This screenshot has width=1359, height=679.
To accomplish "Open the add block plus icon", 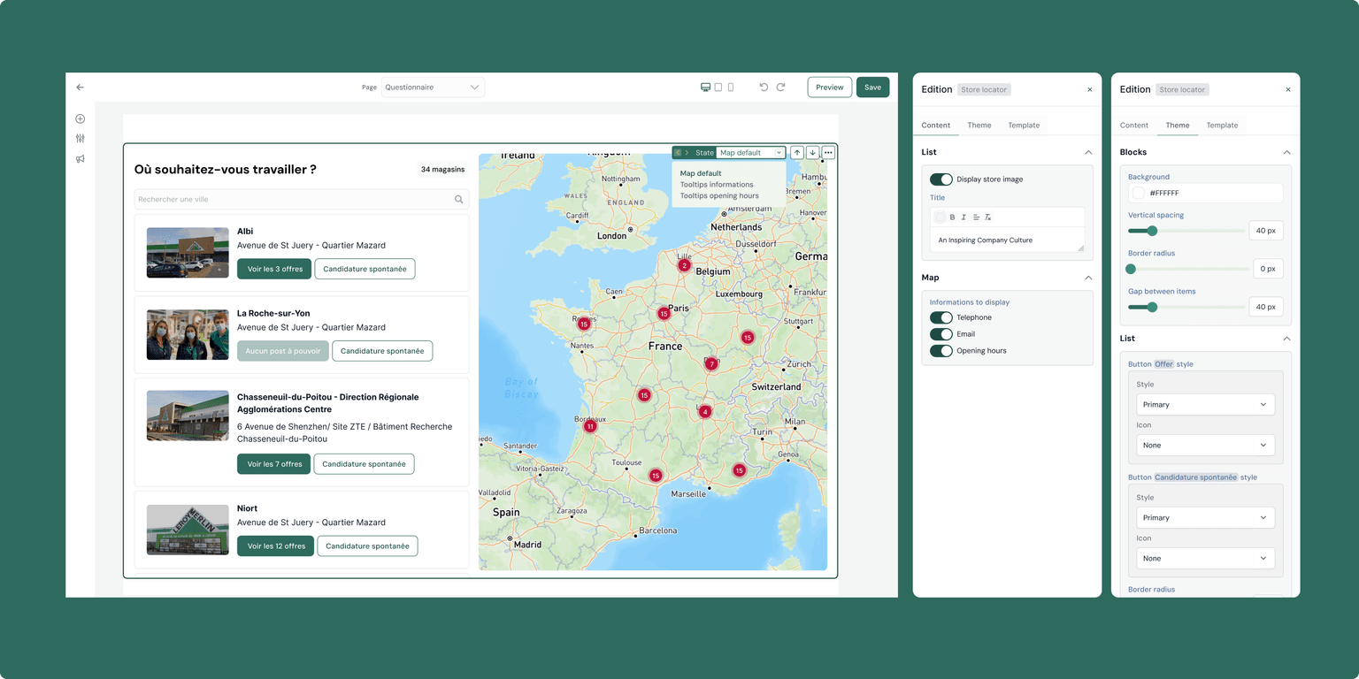I will pyautogui.click(x=80, y=118).
